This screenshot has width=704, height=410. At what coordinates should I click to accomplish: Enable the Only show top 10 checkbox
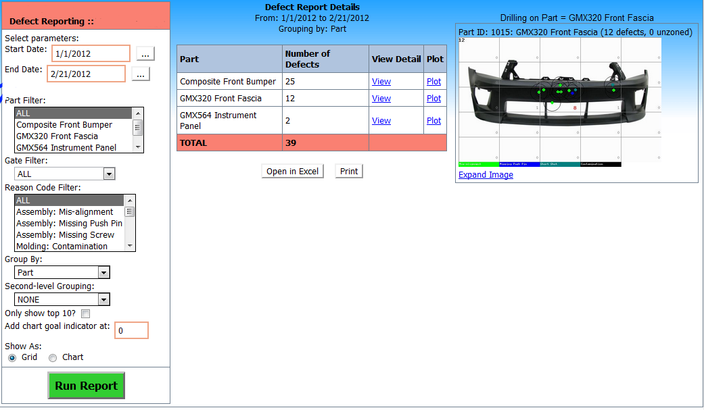[x=85, y=313]
